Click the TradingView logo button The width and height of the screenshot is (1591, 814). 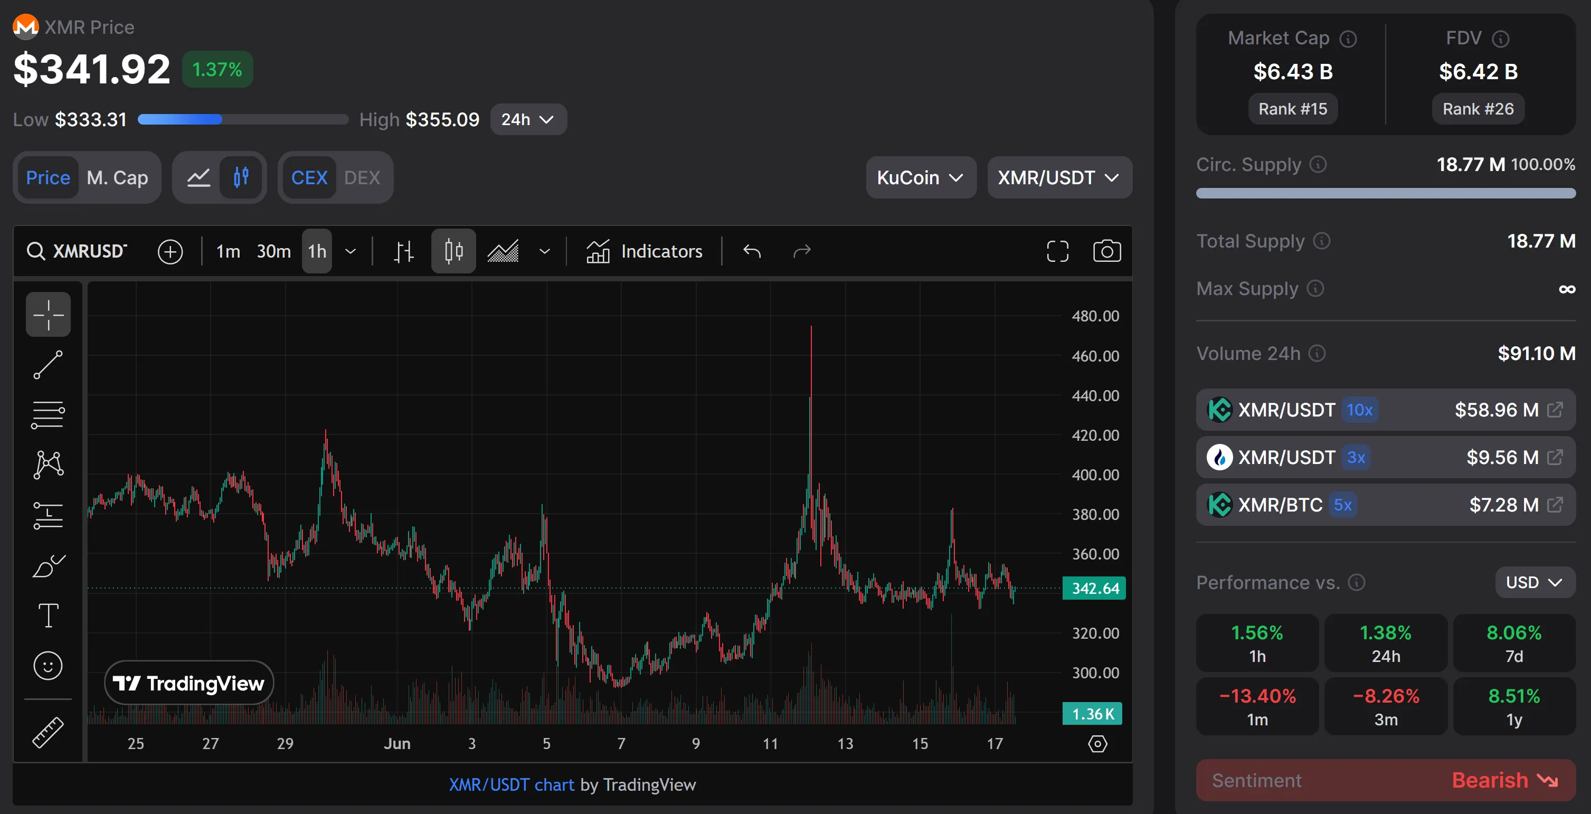pos(189,683)
